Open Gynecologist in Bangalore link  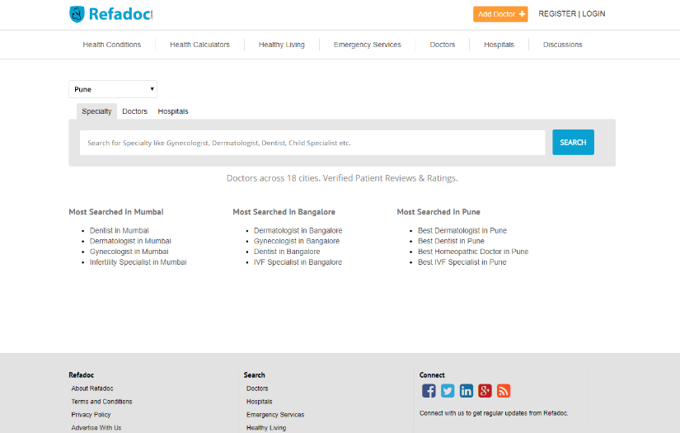coord(297,241)
